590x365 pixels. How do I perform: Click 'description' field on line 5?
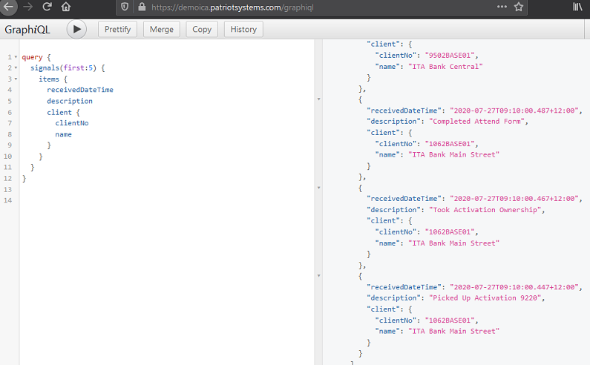[70, 101]
